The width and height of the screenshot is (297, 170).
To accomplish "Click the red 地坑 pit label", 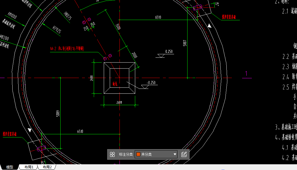I will 115,84.
